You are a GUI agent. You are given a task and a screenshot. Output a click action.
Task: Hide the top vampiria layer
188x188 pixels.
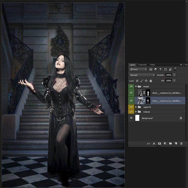pos(131,93)
